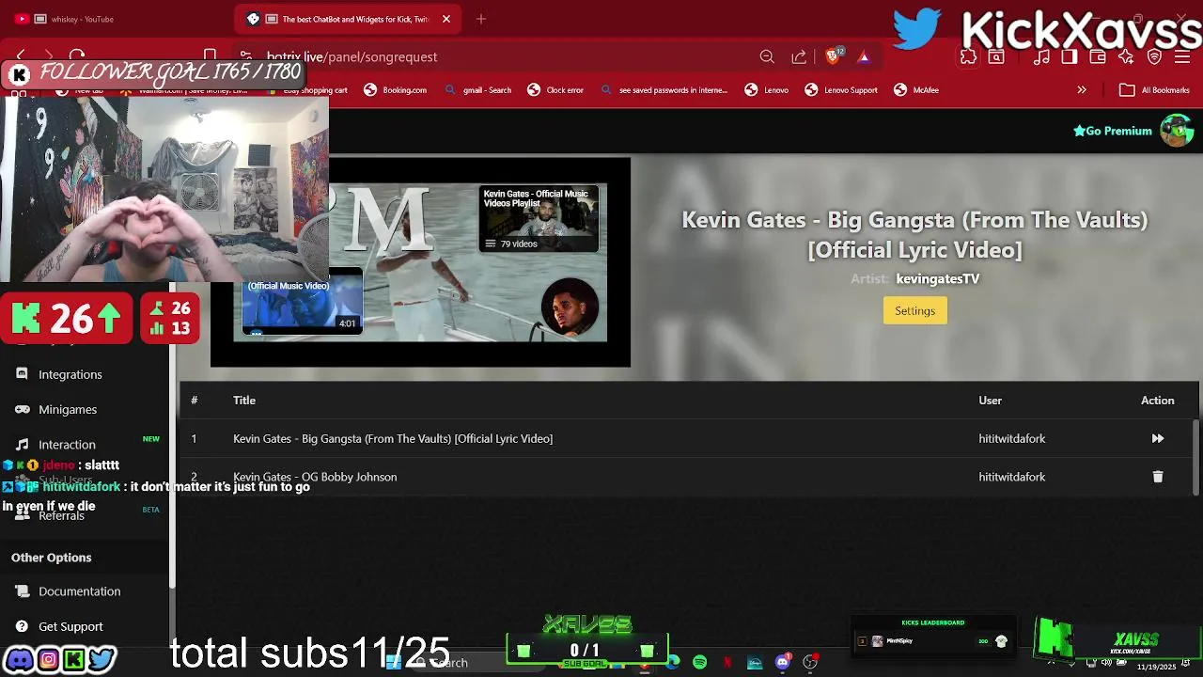
Task: Reload the current page
Action: [x=78, y=56]
